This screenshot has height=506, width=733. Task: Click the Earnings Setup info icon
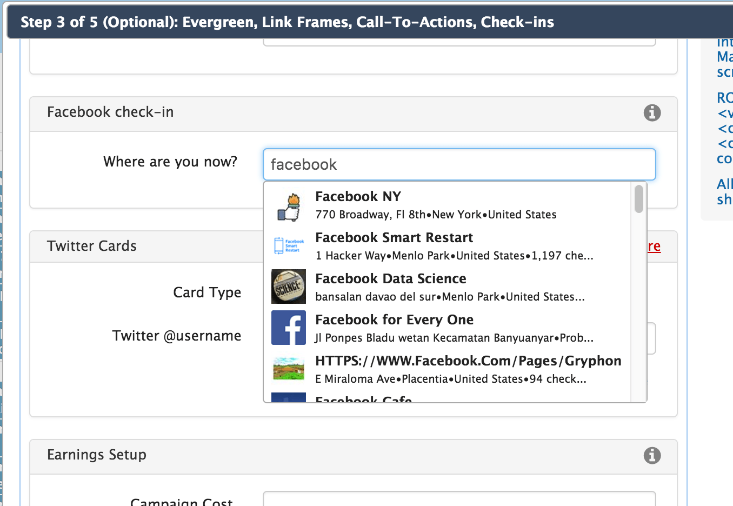coord(652,455)
